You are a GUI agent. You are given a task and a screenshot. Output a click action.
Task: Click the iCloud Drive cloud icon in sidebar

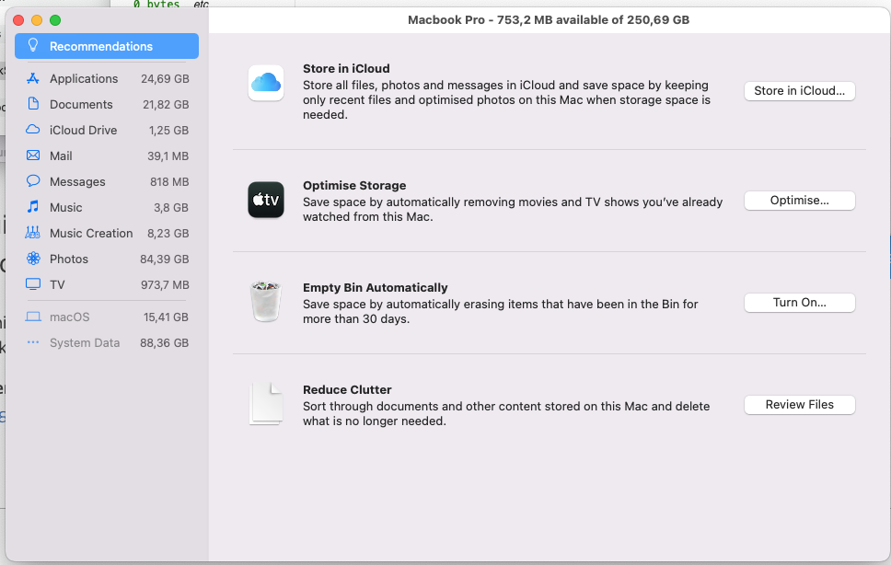click(33, 130)
